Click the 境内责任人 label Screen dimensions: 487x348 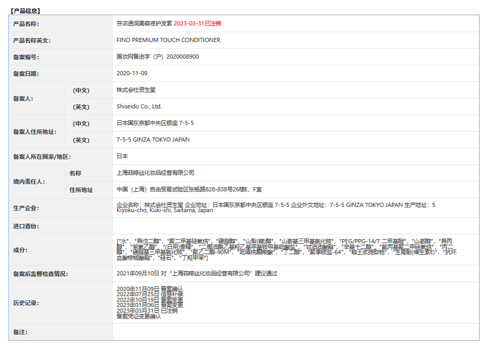pyautogui.click(x=29, y=182)
